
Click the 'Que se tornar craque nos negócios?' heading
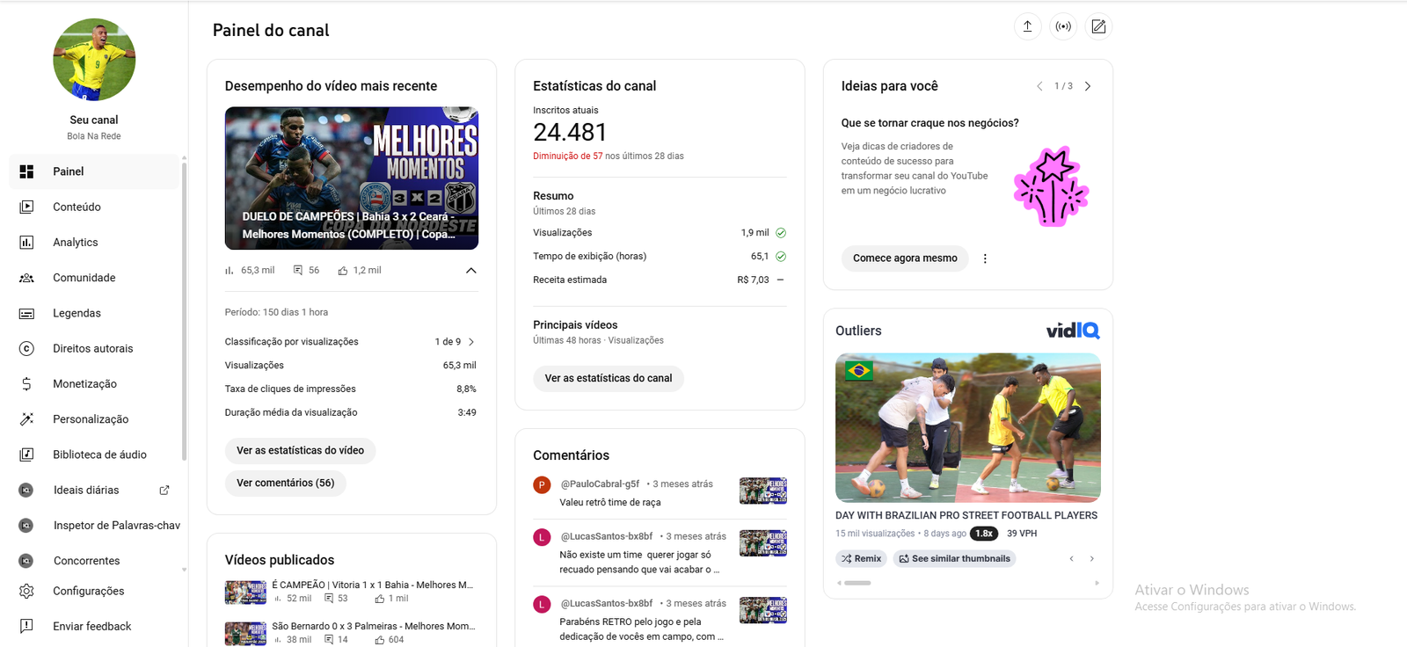click(x=930, y=123)
